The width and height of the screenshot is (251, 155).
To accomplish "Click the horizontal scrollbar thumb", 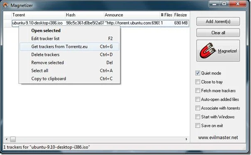I will tap(13, 139).
